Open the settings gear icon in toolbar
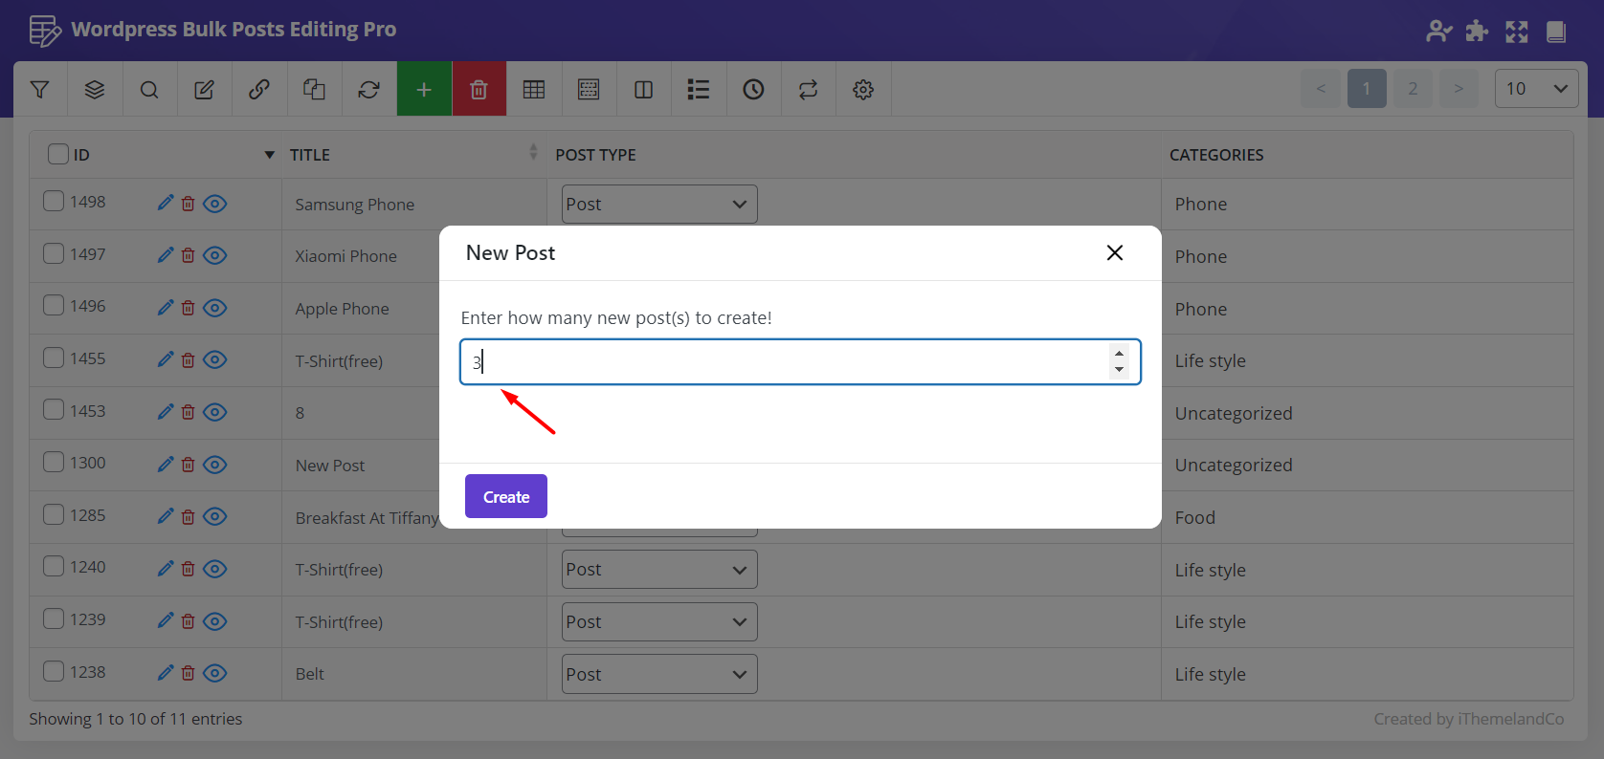The image size is (1604, 759). [862, 89]
